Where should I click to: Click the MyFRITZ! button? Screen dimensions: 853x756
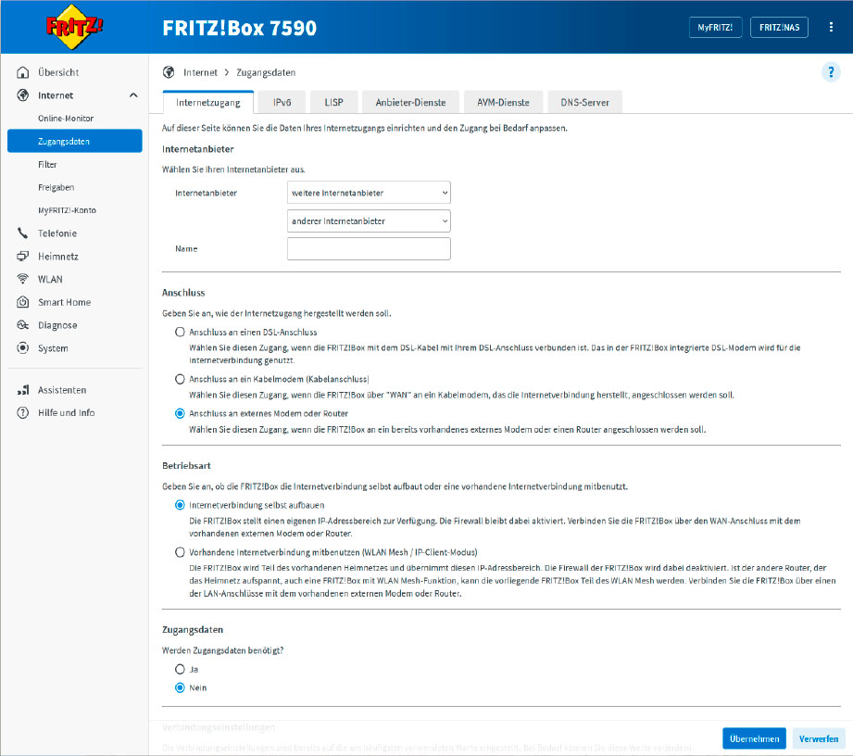(715, 27)
